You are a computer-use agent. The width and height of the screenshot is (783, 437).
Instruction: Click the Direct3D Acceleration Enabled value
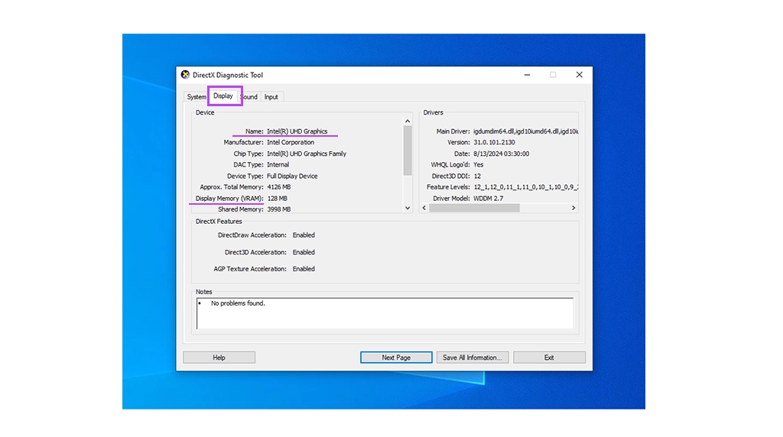coord(304,252)
